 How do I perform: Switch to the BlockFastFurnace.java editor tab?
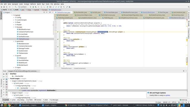point(130,12)
